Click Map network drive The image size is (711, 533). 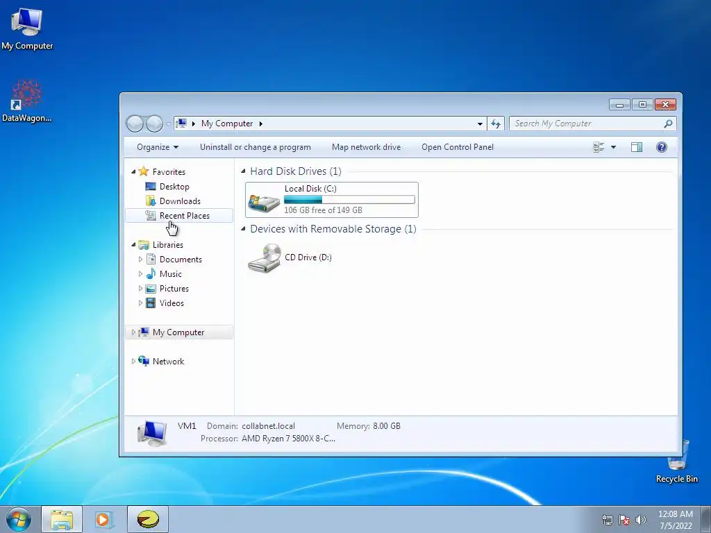coord(367,147)
